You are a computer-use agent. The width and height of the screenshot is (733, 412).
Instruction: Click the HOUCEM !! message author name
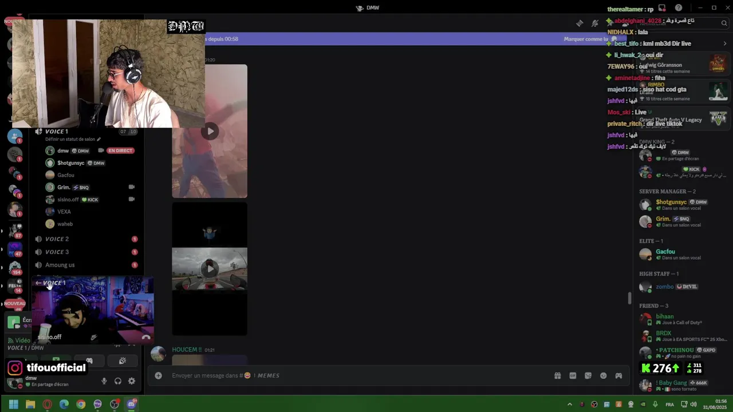(x=187, y=350)
